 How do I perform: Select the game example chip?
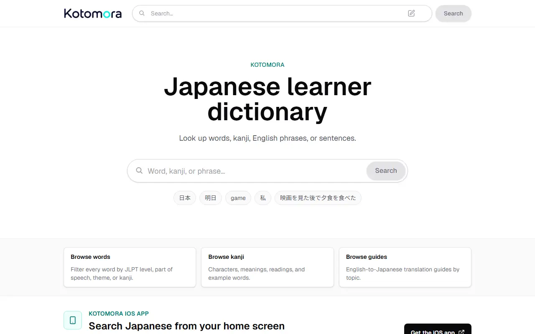click(238, 198)
